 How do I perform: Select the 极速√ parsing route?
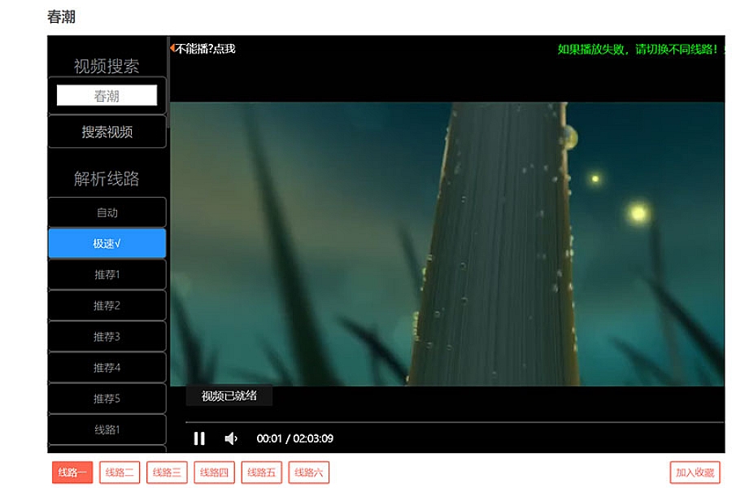(x=107, y=243)
